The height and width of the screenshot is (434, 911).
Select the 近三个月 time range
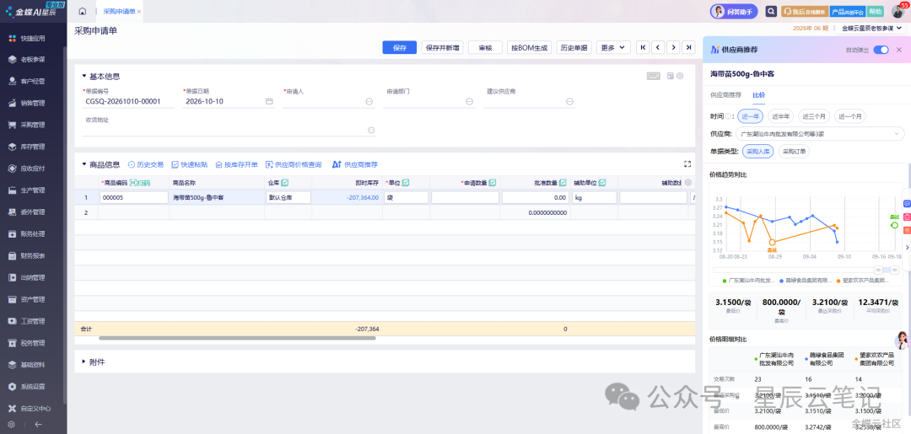pyautogui.click(x=814, y=116)
